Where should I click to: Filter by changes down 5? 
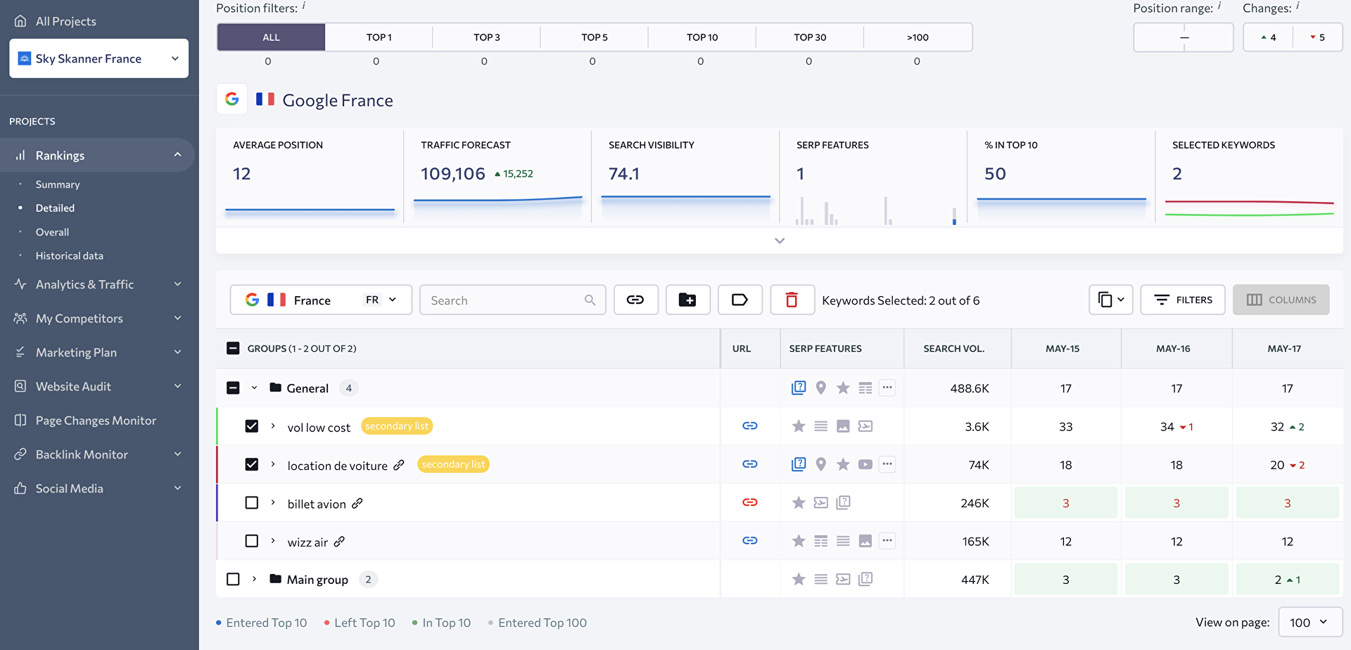tap(1317, 37)
